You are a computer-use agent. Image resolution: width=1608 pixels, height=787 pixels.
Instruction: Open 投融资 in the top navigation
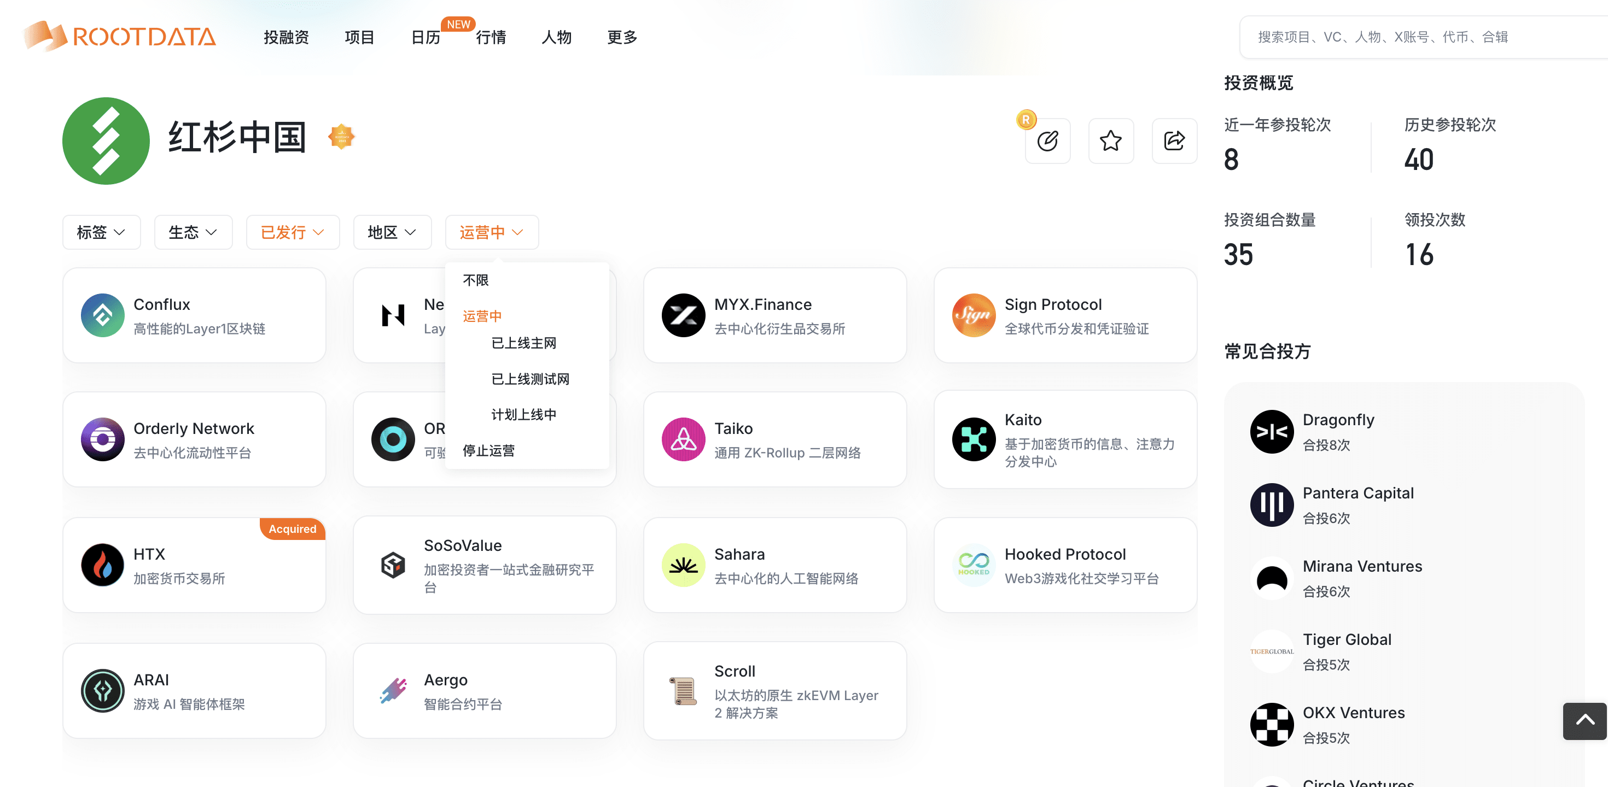[x=286, y=37]
